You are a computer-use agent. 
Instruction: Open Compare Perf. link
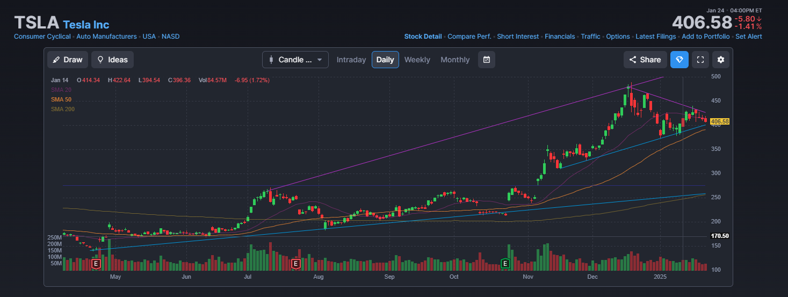pyautogui.click(x=469, y=37)
